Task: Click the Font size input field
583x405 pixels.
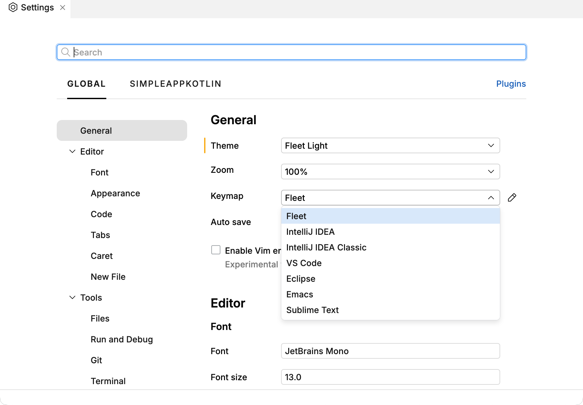Action: click(390, 377)
